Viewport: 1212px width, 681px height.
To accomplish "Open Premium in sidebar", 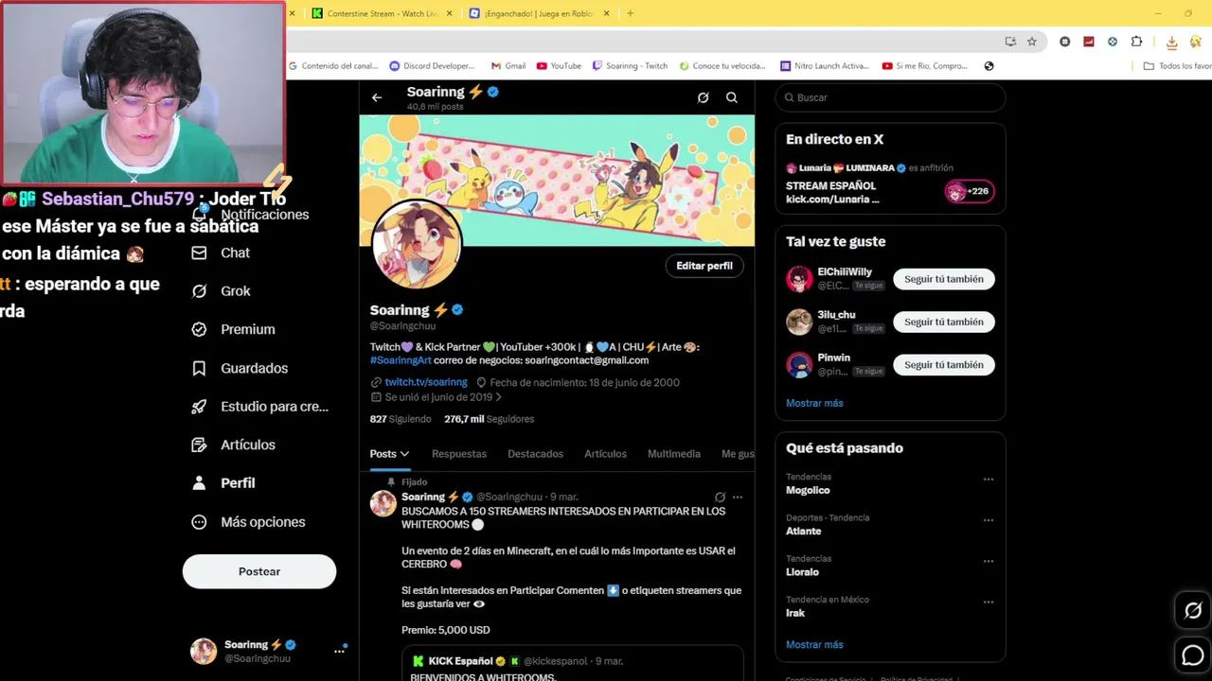I will 234,329.
